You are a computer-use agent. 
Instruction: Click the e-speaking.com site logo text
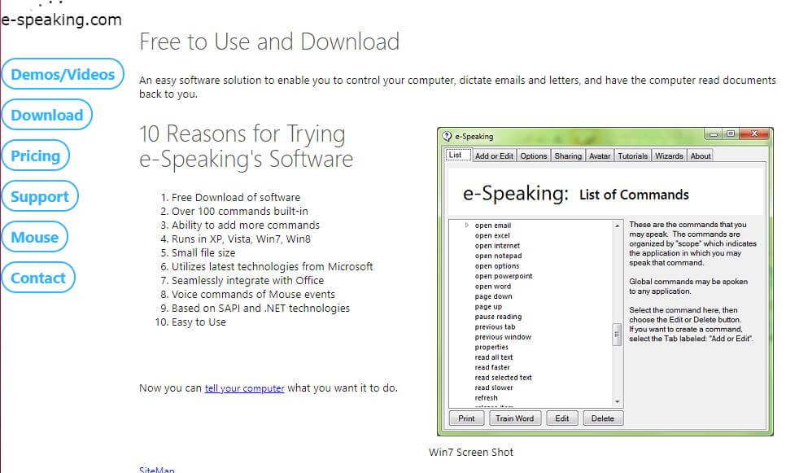coord(62,20)
